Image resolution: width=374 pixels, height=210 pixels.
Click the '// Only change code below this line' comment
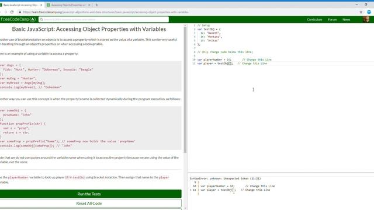(225, 52)
